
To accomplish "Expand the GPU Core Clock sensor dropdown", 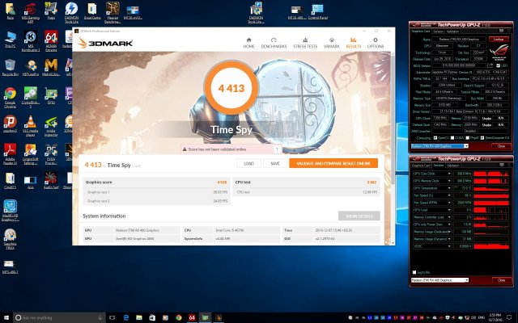I will pos(451,173).
